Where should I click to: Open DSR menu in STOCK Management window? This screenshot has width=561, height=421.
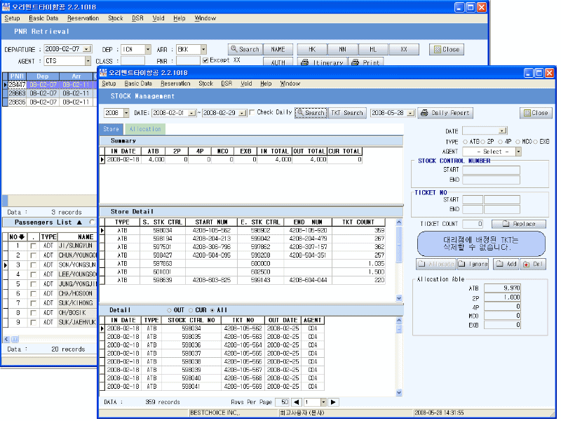click(227, 83)
